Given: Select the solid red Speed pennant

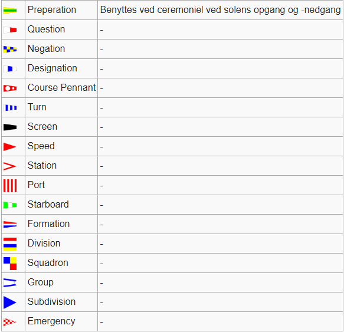Looking at the screenshot, I should click(10, 147).
